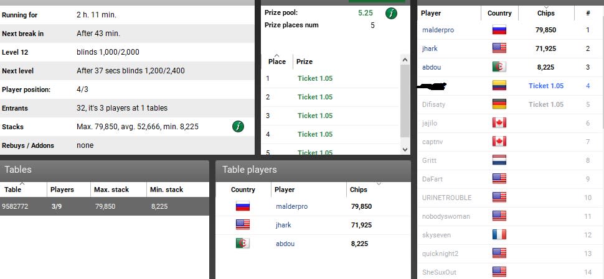
Task: Sort prize list by Place header
Action: (x=277, y=62)
